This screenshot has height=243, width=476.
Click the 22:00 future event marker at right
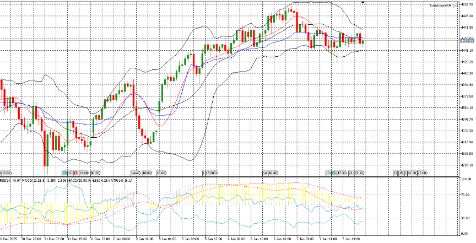(422, 173)
